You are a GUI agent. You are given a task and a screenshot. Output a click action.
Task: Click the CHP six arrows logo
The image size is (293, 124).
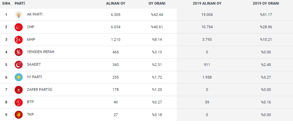[19, 27]
